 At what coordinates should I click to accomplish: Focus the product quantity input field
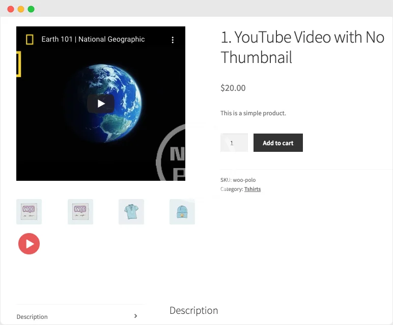point(234,143)
